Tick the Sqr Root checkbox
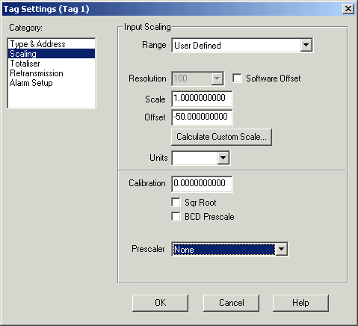 pos(176,202)
